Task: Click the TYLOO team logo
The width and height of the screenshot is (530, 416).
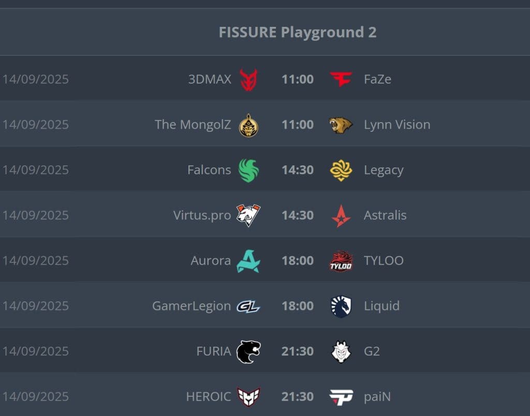Action: (341, 261)
